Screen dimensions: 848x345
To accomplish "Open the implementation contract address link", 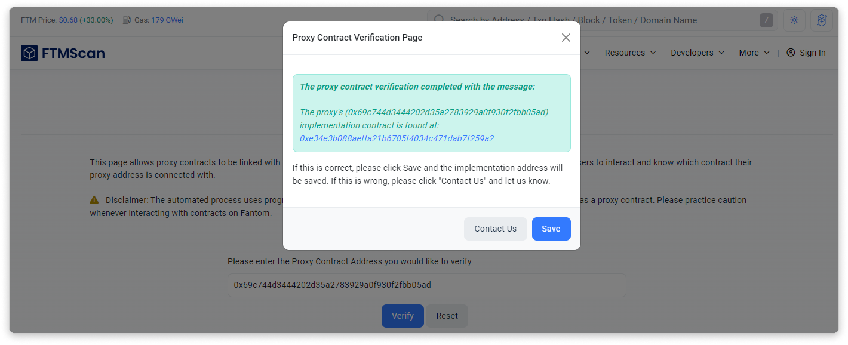I will pyautogui.click(x=396, y=138).
